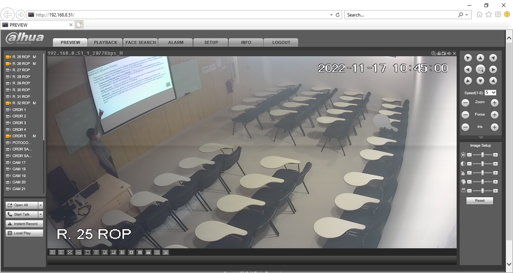
Task: Pan the PTZ camera right
Action: tap(493, 69)
